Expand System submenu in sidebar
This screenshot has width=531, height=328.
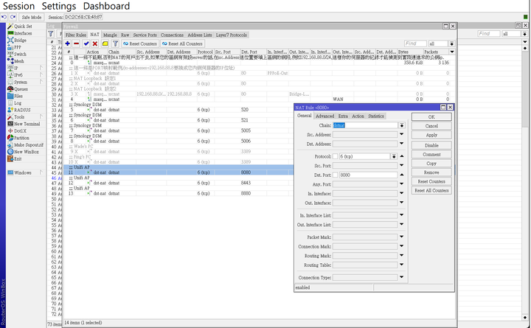(x=41, y=82)
